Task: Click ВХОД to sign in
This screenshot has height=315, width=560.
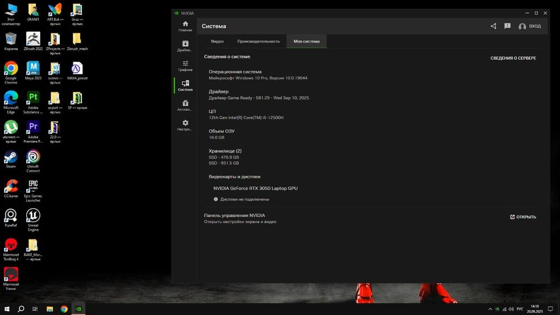Action: (x=535, y=26)
